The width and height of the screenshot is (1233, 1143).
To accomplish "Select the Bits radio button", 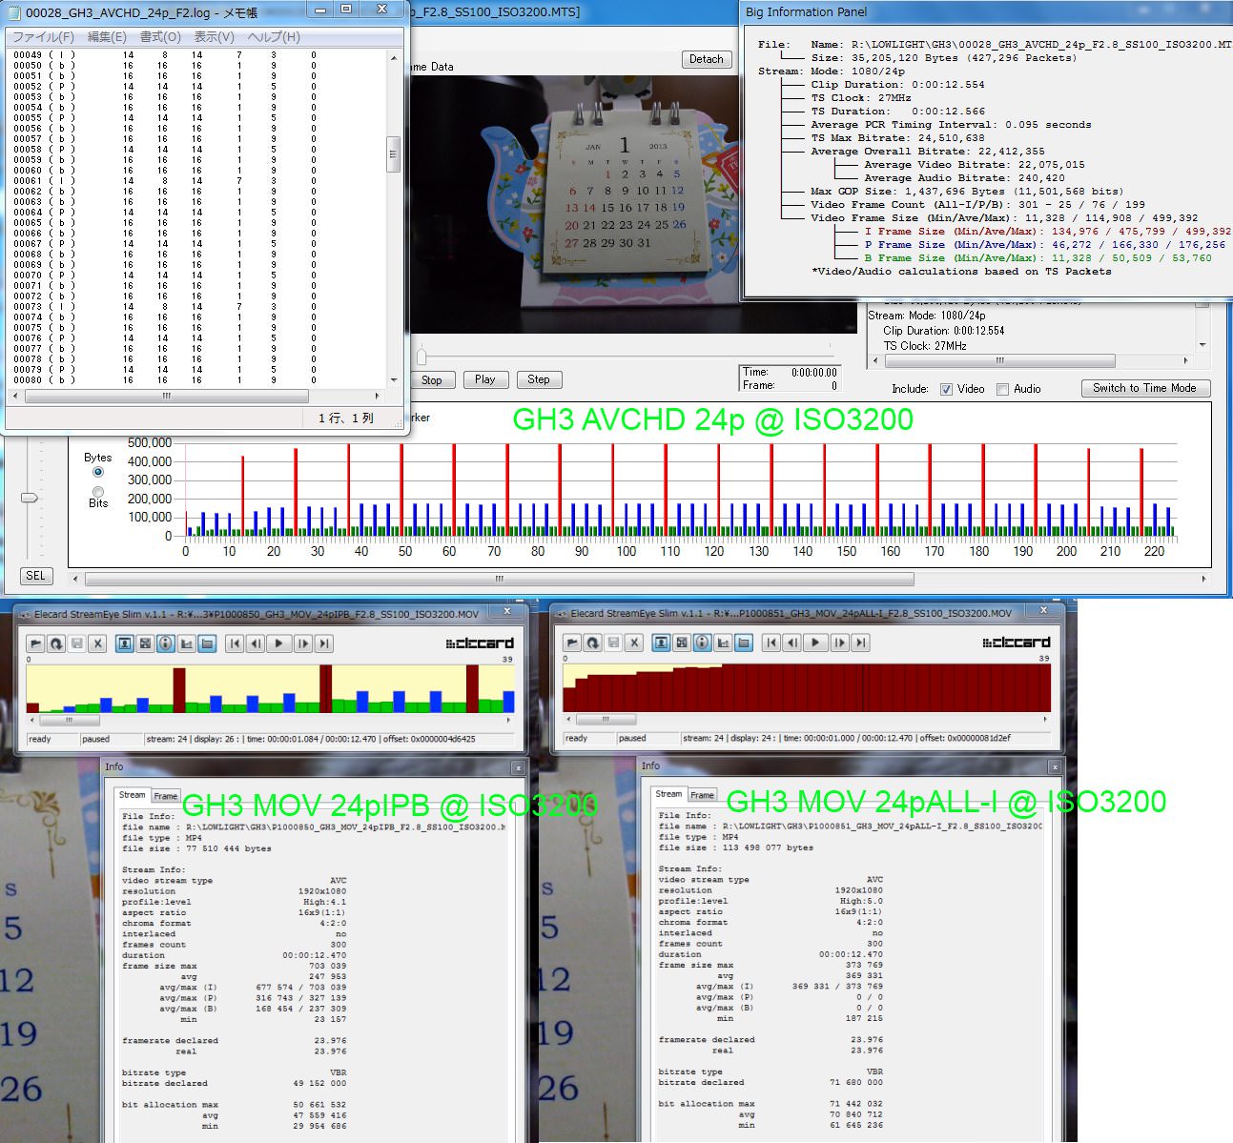I will (x=98, y=492).
